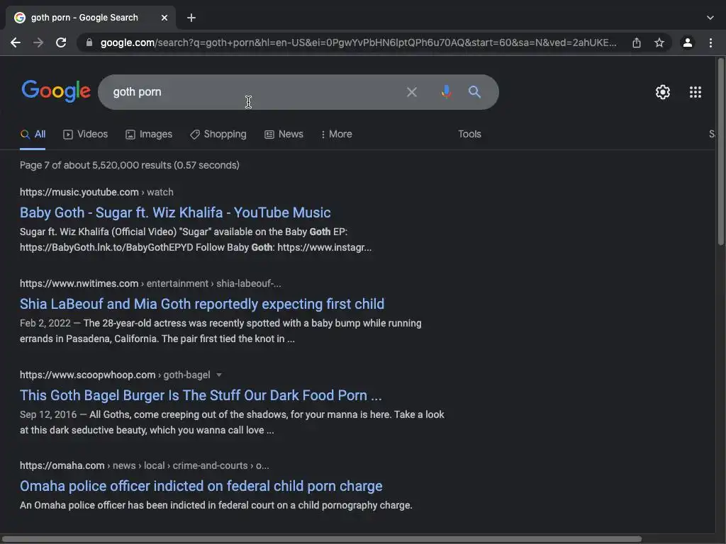Expand the More search options

coord(337,134)
